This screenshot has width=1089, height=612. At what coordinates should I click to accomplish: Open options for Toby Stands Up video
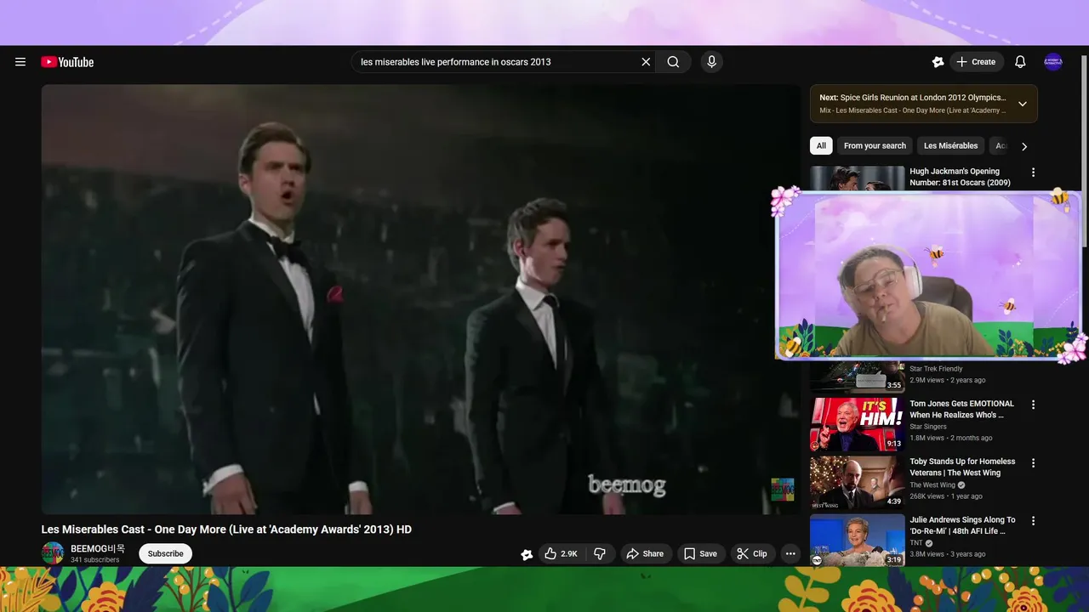[1034, 463]
